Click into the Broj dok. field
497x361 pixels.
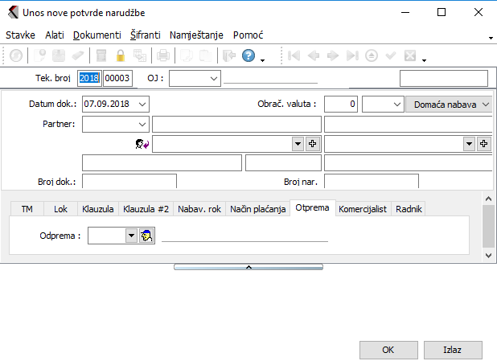coord(129,182)
